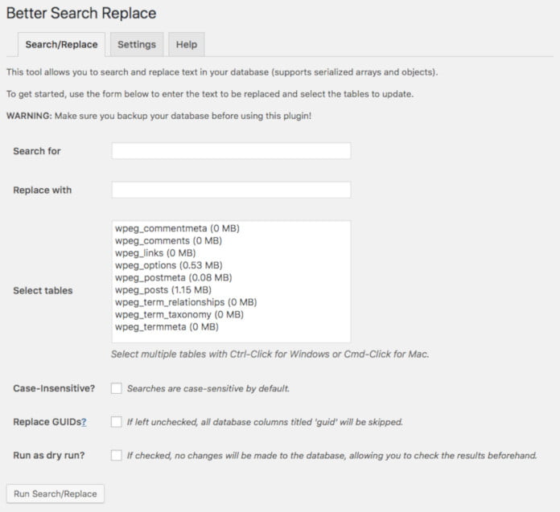Select wpeg_term_relationships (0 MB) table
Image resolution: width=560 pixels, height=512 pixels.
tap(232, 302)
